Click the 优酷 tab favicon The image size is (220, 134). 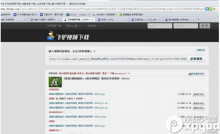point(32,20)
